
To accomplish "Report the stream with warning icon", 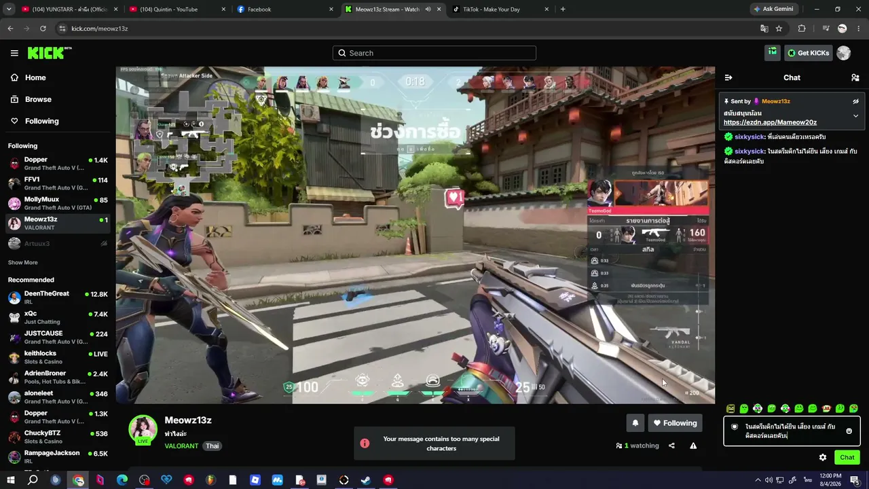I will click(693, 446).
